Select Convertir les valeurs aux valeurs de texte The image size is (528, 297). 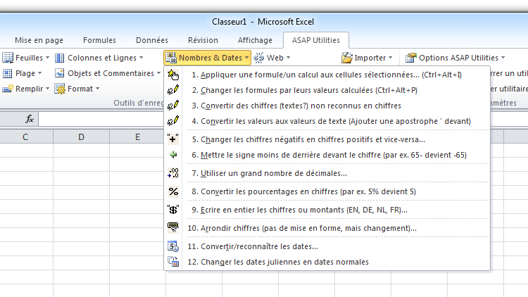[327, 121]
